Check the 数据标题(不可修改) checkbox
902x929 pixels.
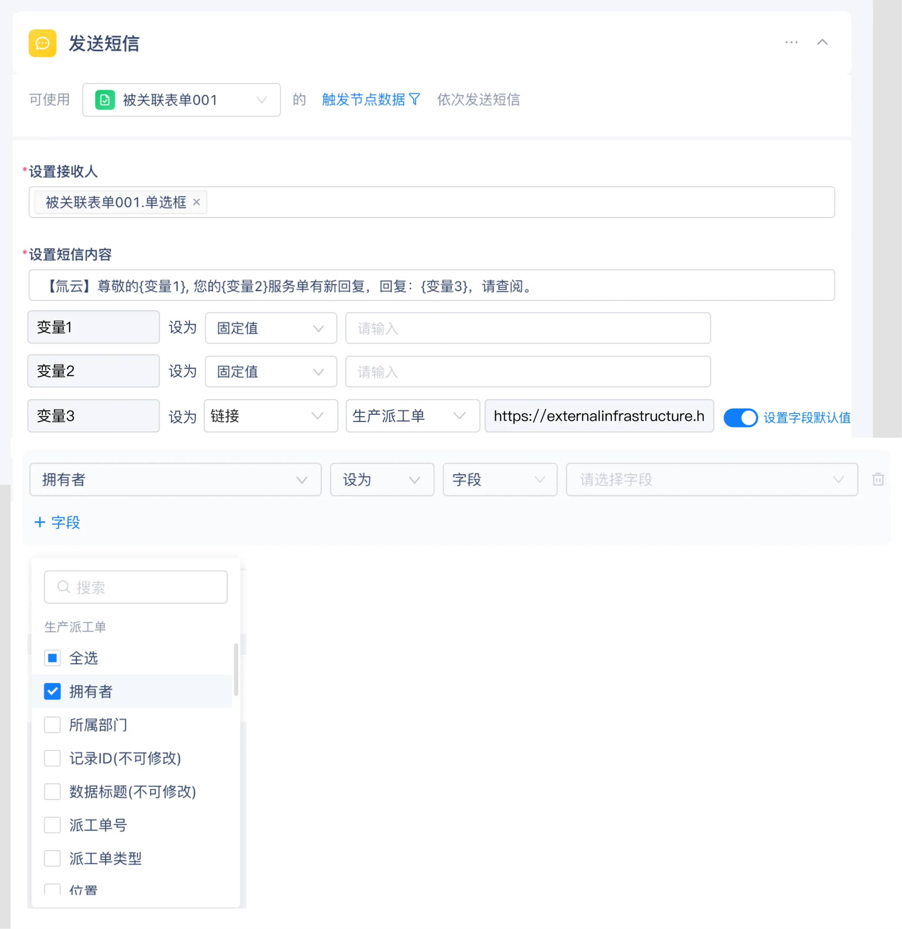[52, 791]
